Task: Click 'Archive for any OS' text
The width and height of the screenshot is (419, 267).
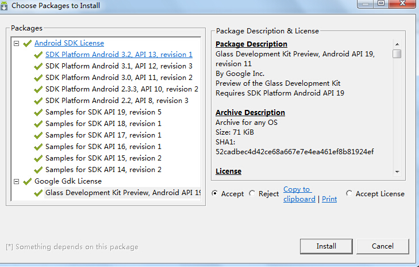Action: [247, 123]
